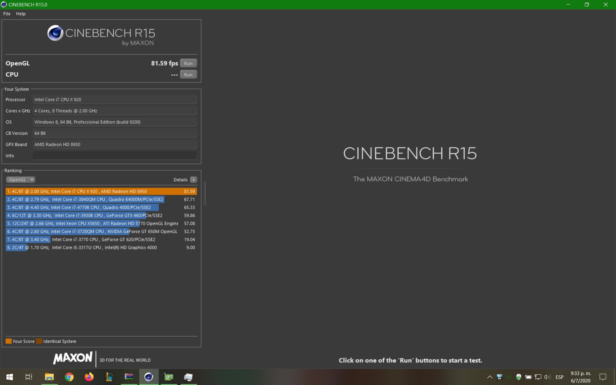Click the OS field
This screenshot has width=616, height=385.
click(115, 122)
